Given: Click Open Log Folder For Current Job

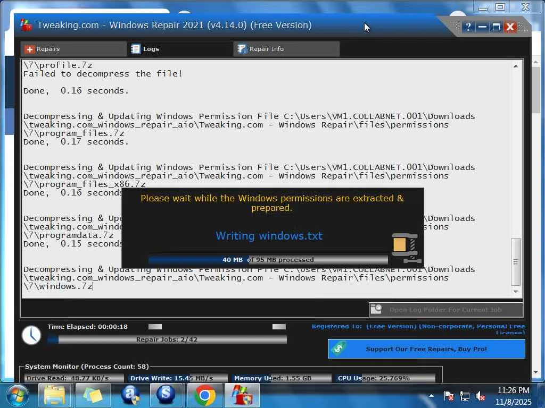Looking at the screenshot, I should pos(445,310).
